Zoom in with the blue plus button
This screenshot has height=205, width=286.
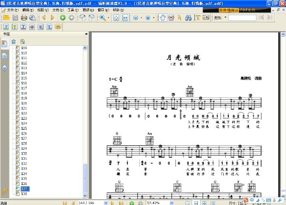148,18
